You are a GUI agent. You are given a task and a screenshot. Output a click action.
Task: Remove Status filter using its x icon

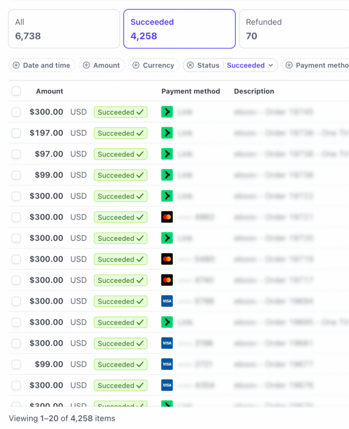tap(190, 65)
